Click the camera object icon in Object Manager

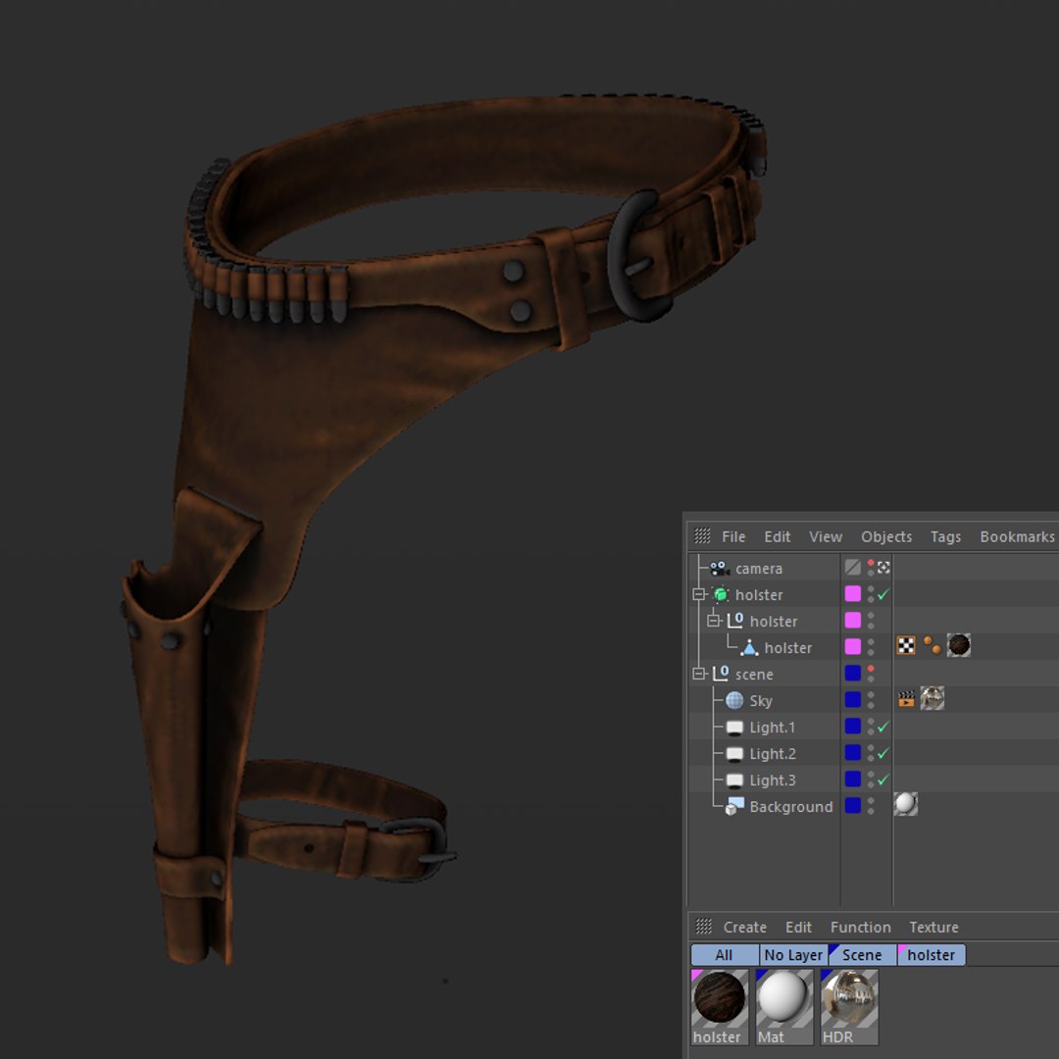[720, 568]
